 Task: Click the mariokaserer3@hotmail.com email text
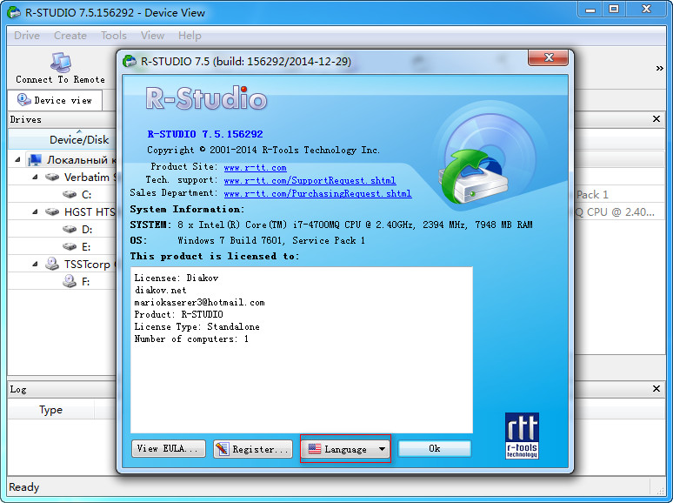click(200, 302)
